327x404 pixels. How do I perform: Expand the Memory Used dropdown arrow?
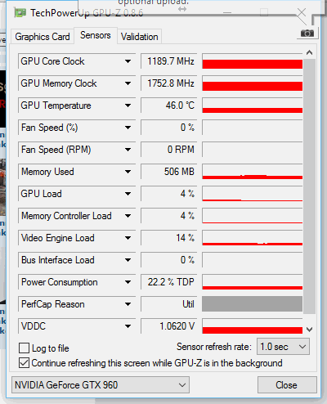click(128, 172)
